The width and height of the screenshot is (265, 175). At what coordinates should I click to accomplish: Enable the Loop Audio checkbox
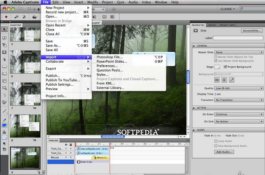click(216, 141)
